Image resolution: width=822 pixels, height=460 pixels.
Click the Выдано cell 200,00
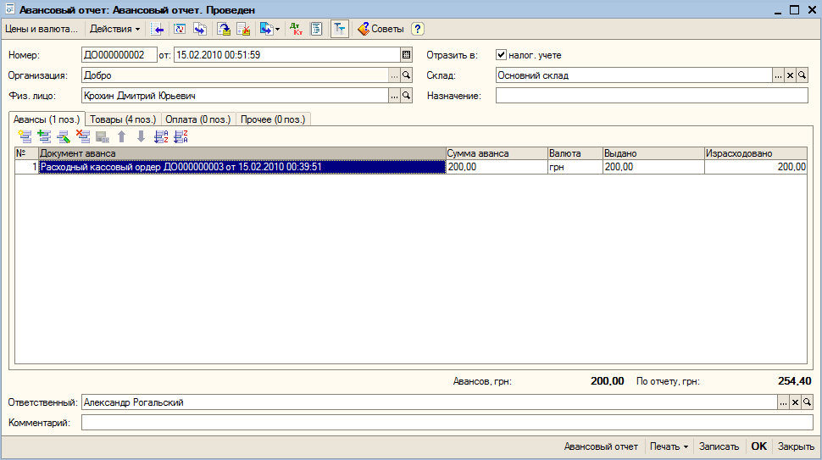click(x=653, y=167)
